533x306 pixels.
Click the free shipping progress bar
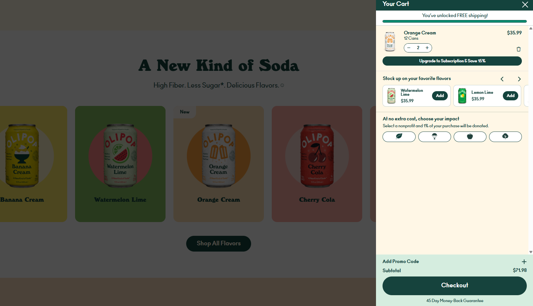[455, 21]
